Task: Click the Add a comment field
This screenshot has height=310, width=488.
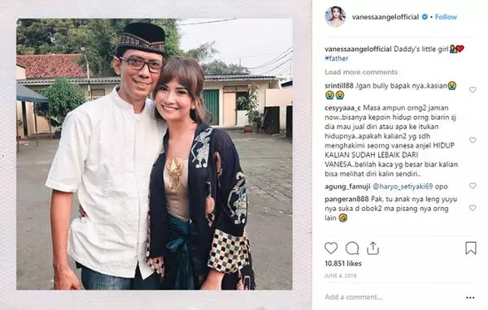Action: click(392, 297)
